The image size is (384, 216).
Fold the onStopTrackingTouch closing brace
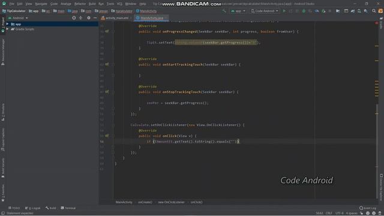coord(113,108)
